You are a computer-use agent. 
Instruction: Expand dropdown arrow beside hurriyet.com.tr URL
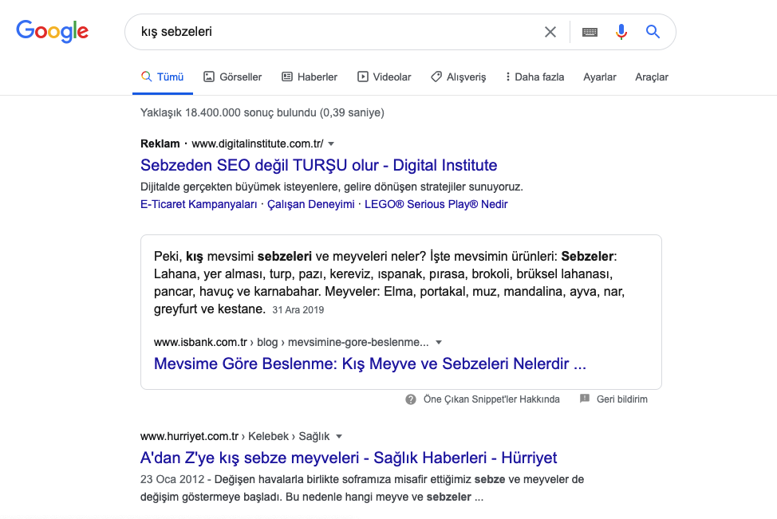[x=339, y=436]
